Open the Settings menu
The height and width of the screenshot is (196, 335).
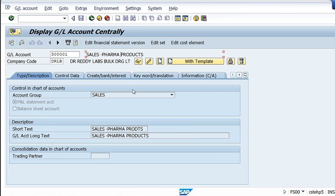tap(133, 8)
